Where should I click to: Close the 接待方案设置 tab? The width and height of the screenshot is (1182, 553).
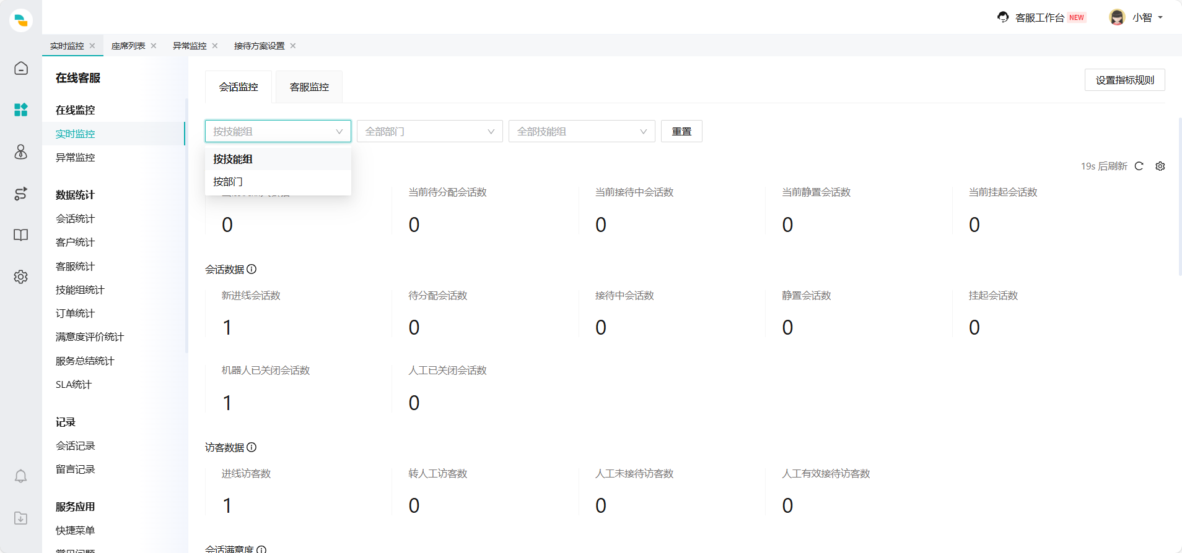click(293, 46)
